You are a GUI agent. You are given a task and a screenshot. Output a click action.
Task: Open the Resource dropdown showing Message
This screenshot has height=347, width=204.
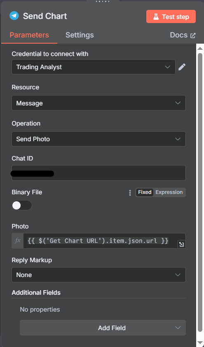98,103
